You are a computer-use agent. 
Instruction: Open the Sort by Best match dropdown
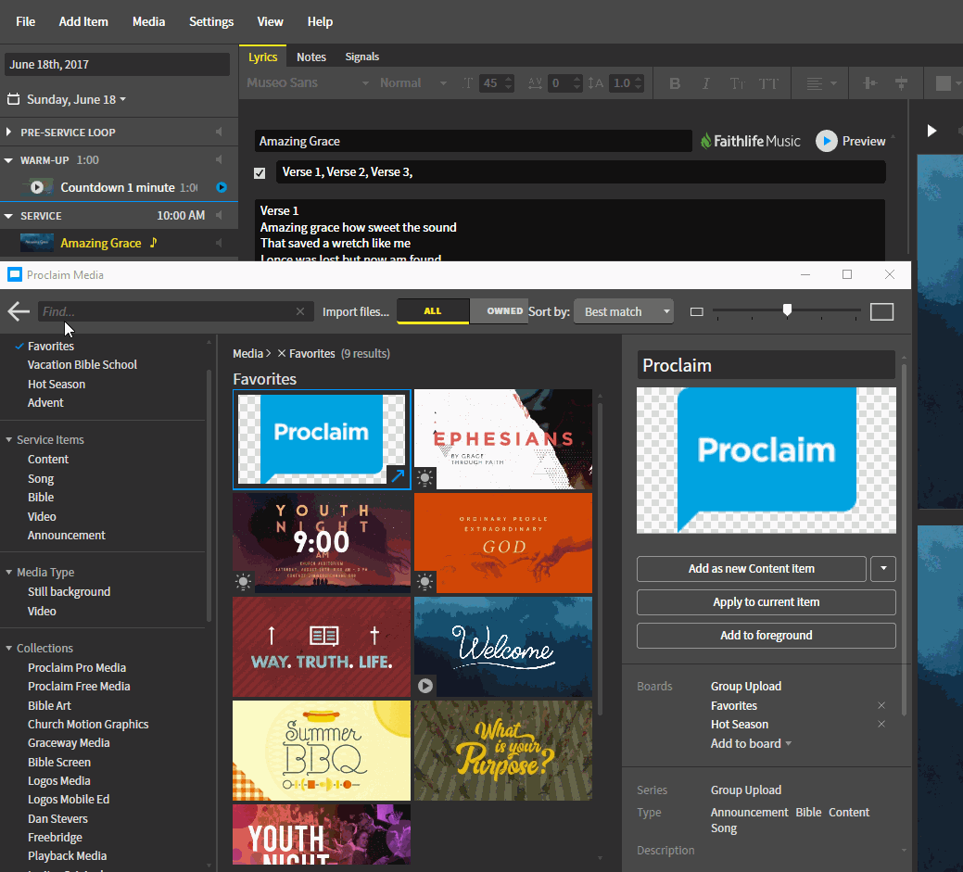tap(624, 311)
